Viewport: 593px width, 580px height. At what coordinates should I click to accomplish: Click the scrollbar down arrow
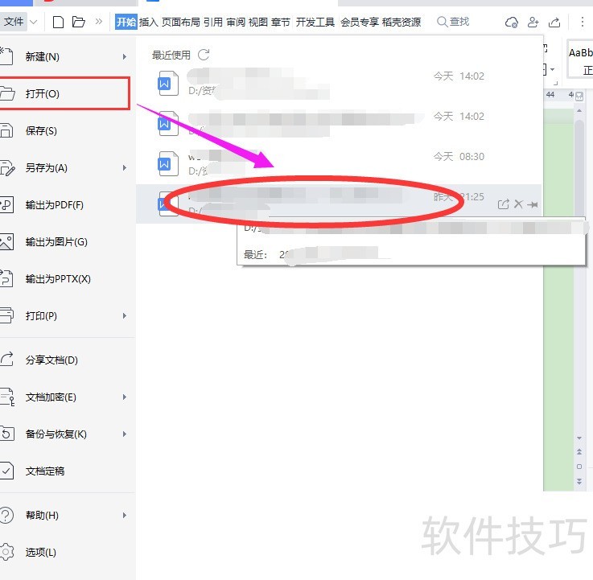(579, 438)
